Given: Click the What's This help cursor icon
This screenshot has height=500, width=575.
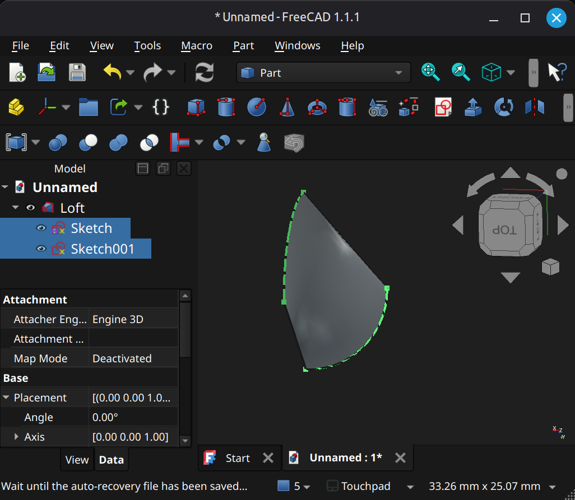Looking at the screenshot, I should (557, 72).
